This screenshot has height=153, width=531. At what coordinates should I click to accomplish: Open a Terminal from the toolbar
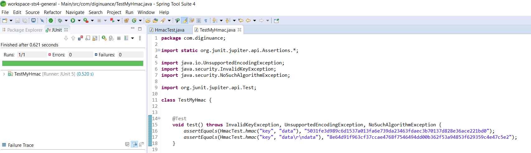click(33, 20)
